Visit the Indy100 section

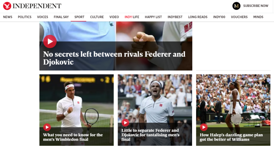click(x=219, y=17)
